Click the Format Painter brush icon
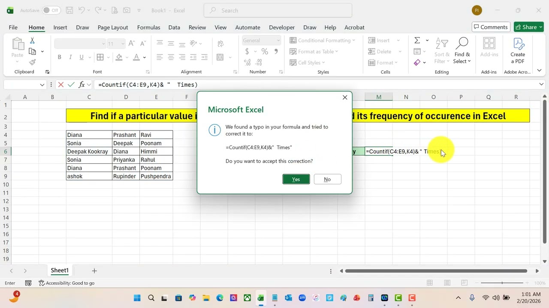 [33, 62]
